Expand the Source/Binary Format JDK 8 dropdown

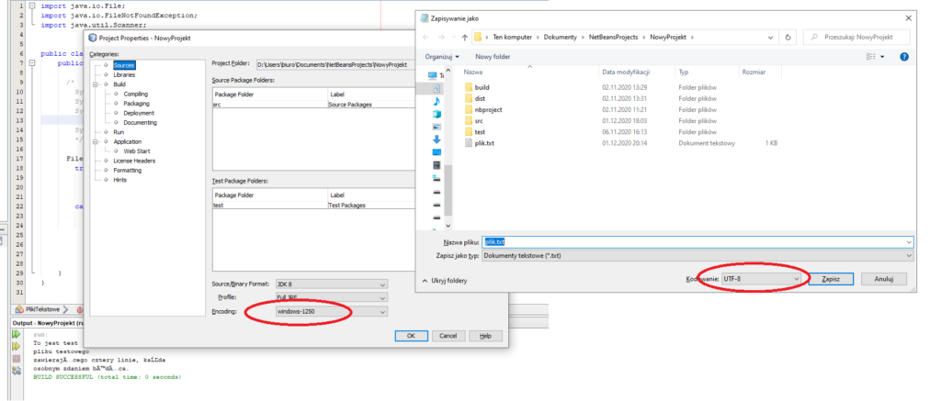pos(331,284)
